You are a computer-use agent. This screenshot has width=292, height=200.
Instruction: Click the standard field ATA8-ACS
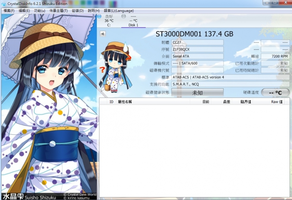(230, 77)
